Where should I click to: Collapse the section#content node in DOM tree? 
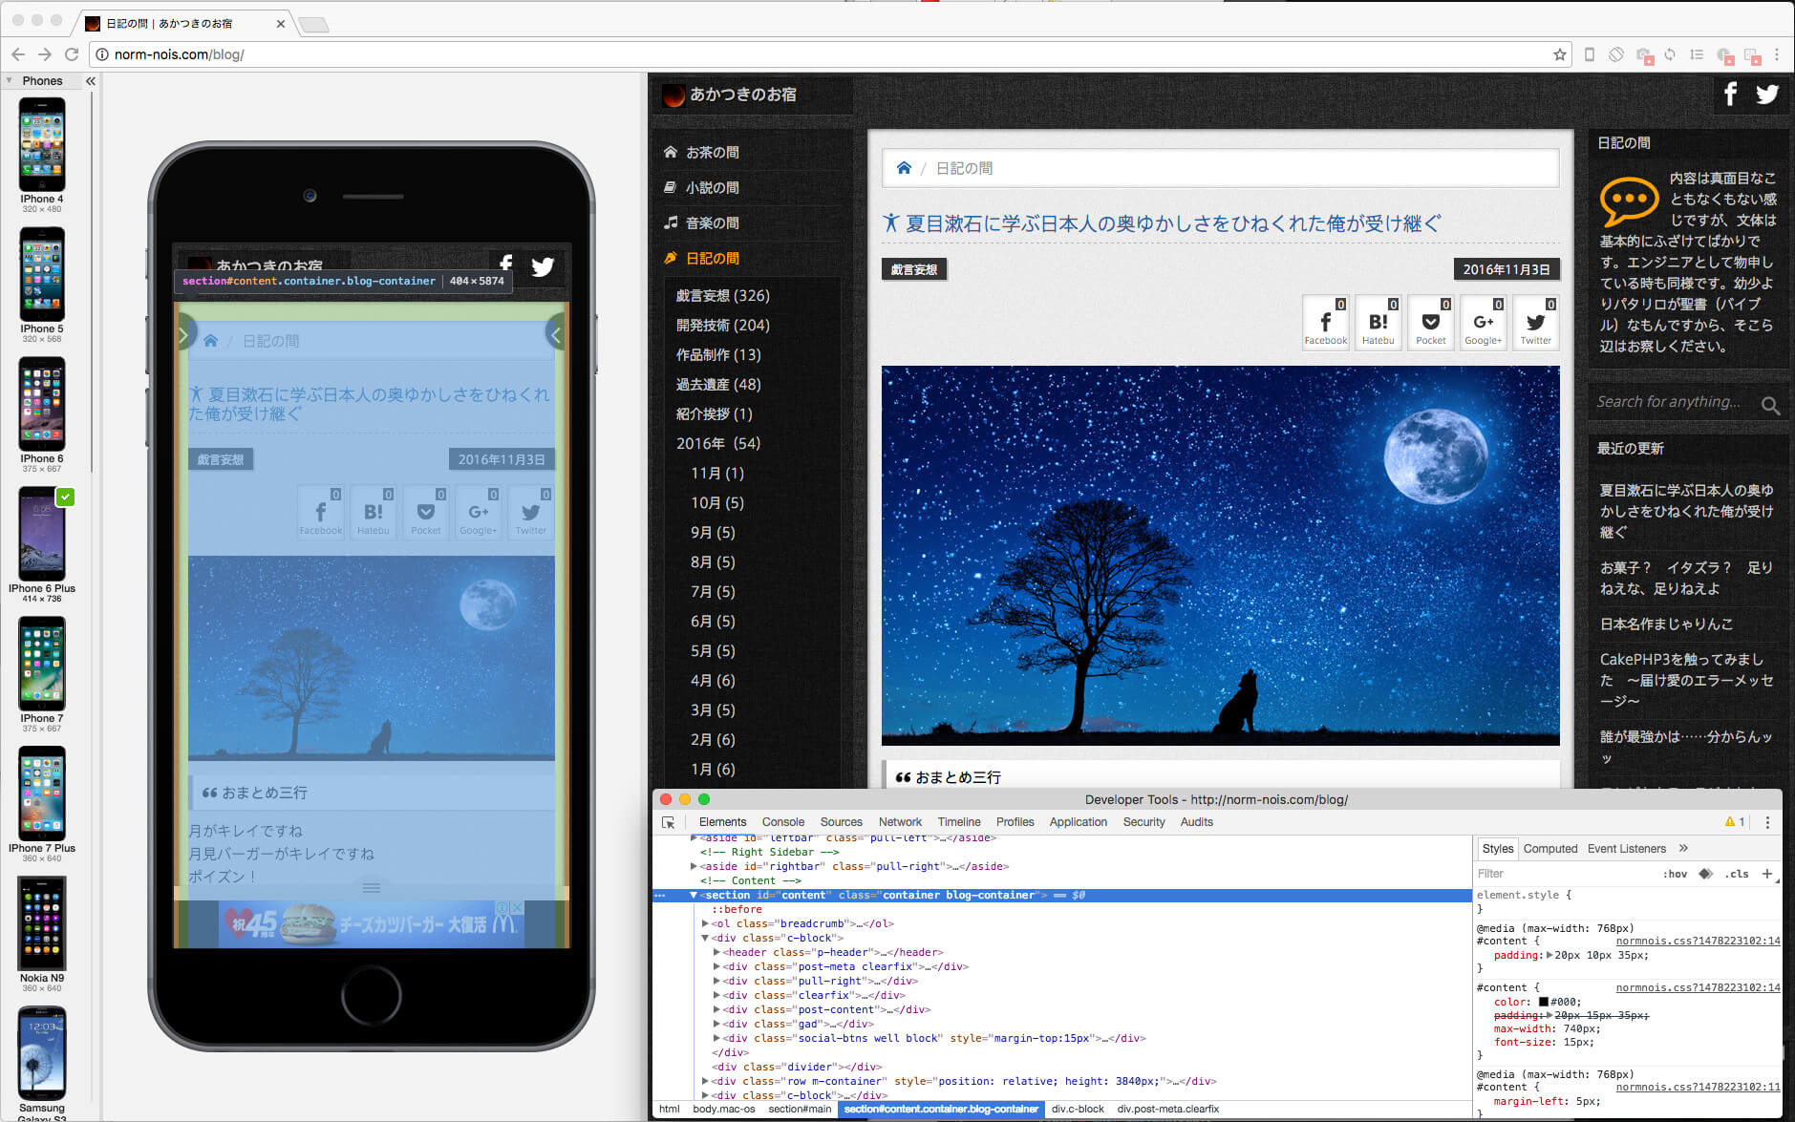[694, 896]
